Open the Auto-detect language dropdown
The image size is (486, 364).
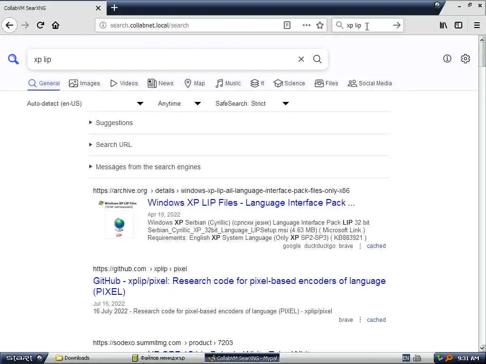(85, 103)
